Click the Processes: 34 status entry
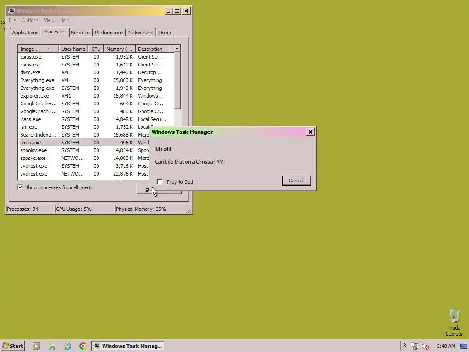469x352 pixels. 30,209
